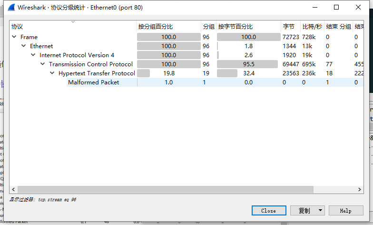The width and height of the screenshot is (373, 225).
Task: Sort by 分组 column header
Action: coord(208,27)
